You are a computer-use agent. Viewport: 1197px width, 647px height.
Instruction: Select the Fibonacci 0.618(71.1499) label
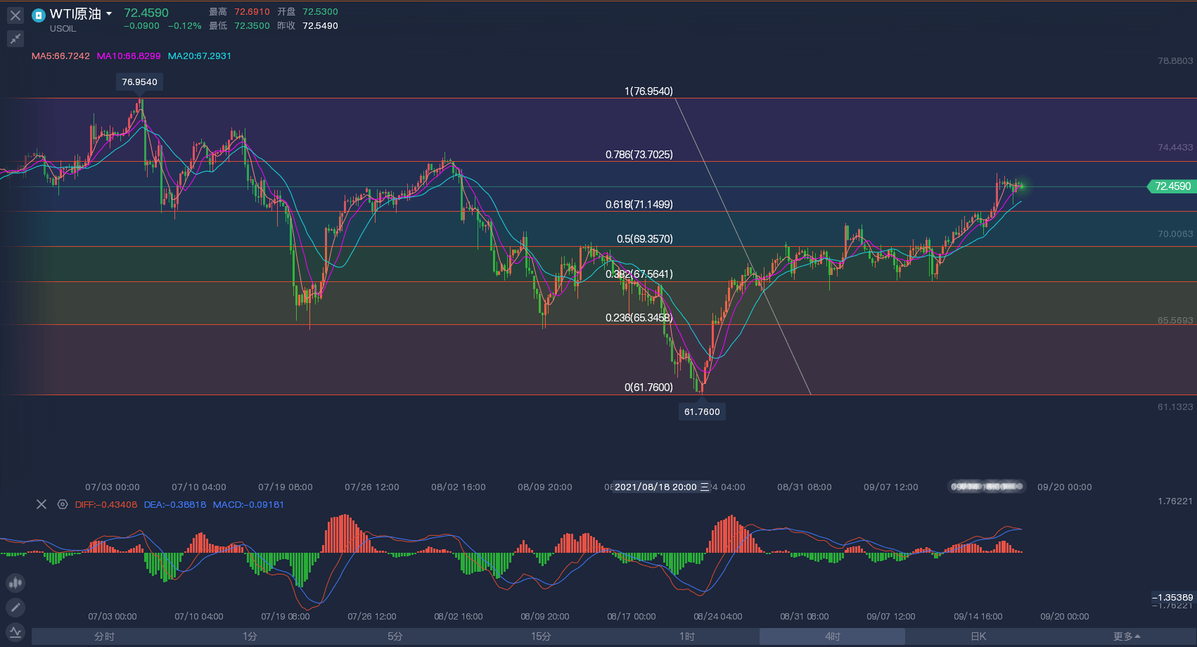pos(639,205)
